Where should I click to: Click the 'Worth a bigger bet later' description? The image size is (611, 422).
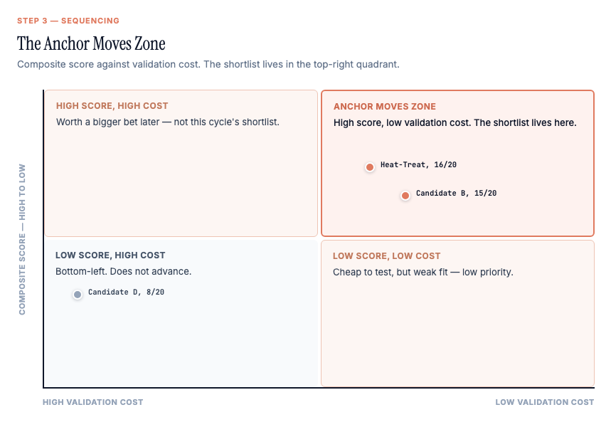click(x=168, y=122)
